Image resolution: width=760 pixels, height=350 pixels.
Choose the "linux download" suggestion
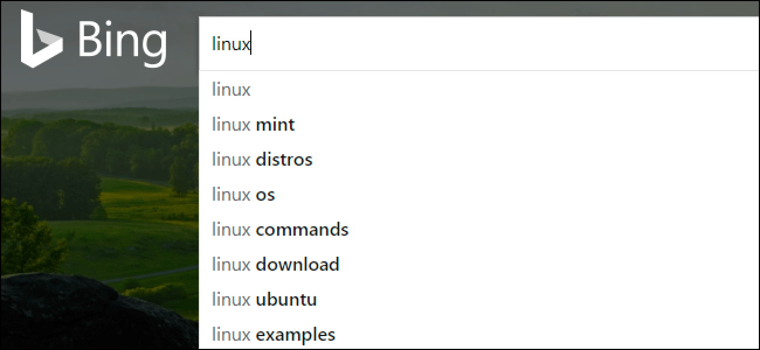click(275, 265)
